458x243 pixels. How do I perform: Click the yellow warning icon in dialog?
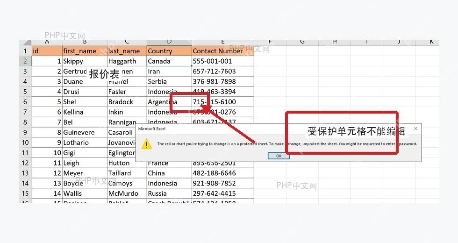click(x=146, y=144)
